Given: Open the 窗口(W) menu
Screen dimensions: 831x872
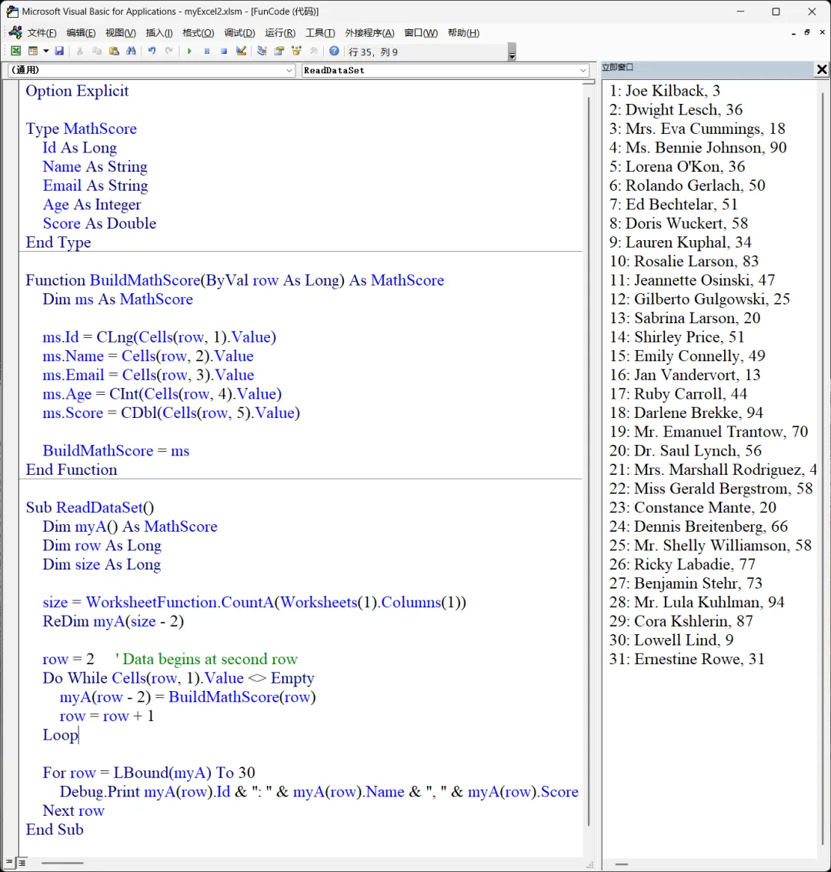Looking at the screenshot, I should tap(421, 33).
